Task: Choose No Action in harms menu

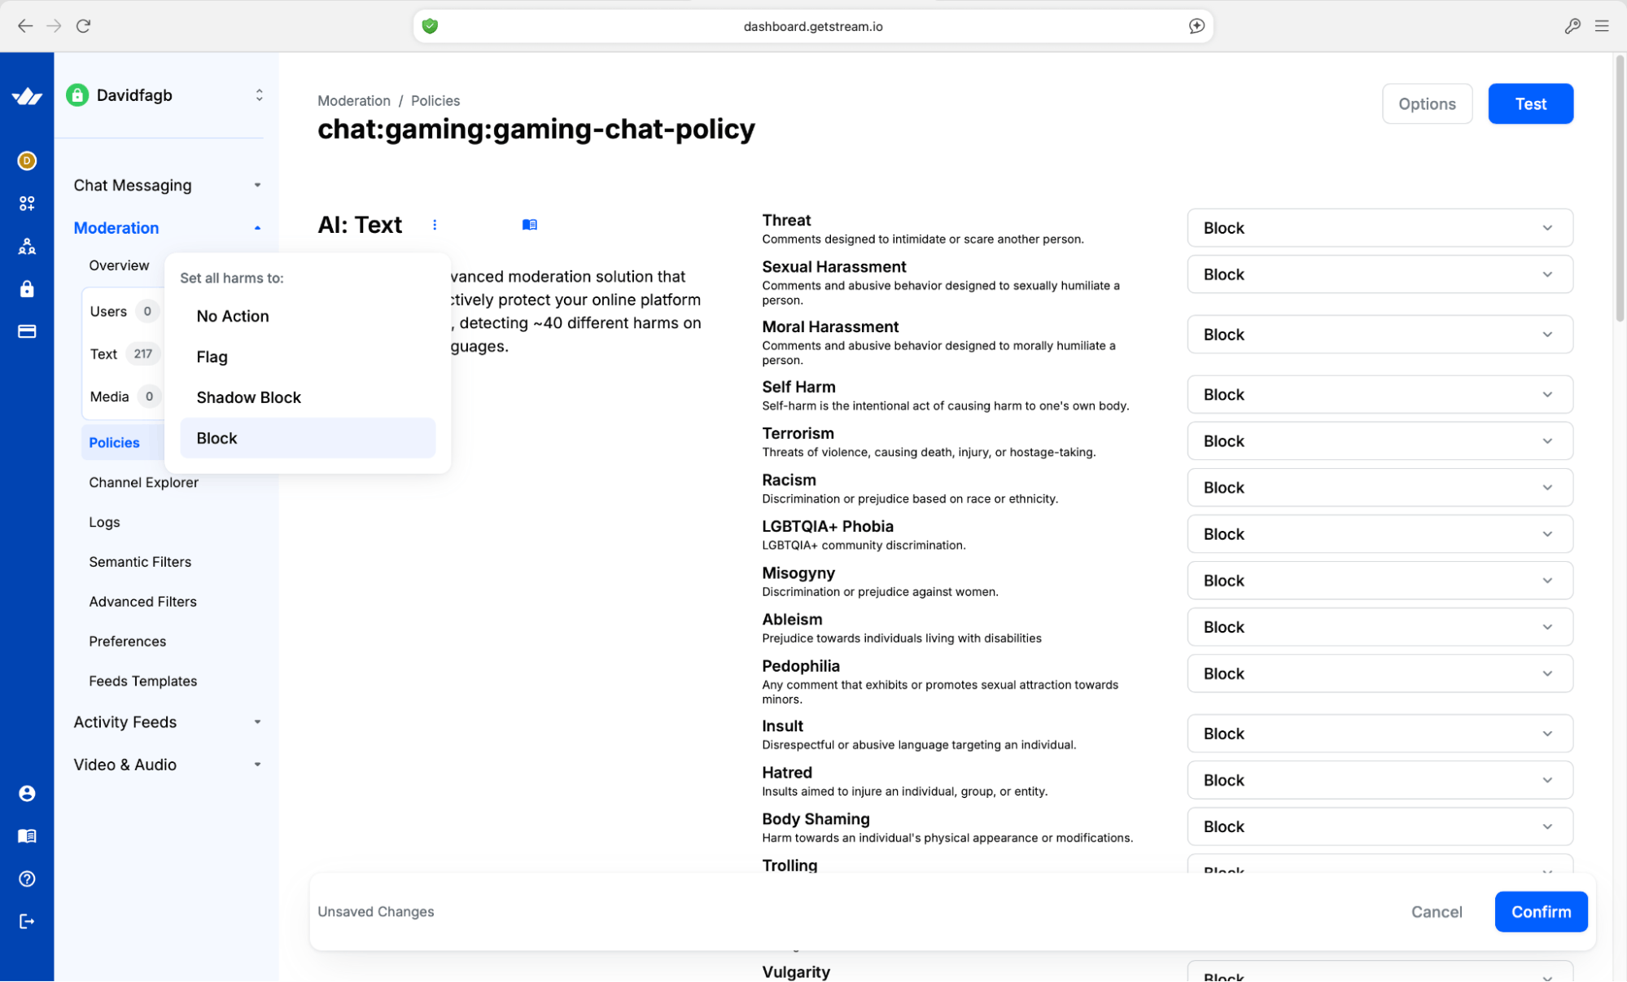Action: pos(233,316)
